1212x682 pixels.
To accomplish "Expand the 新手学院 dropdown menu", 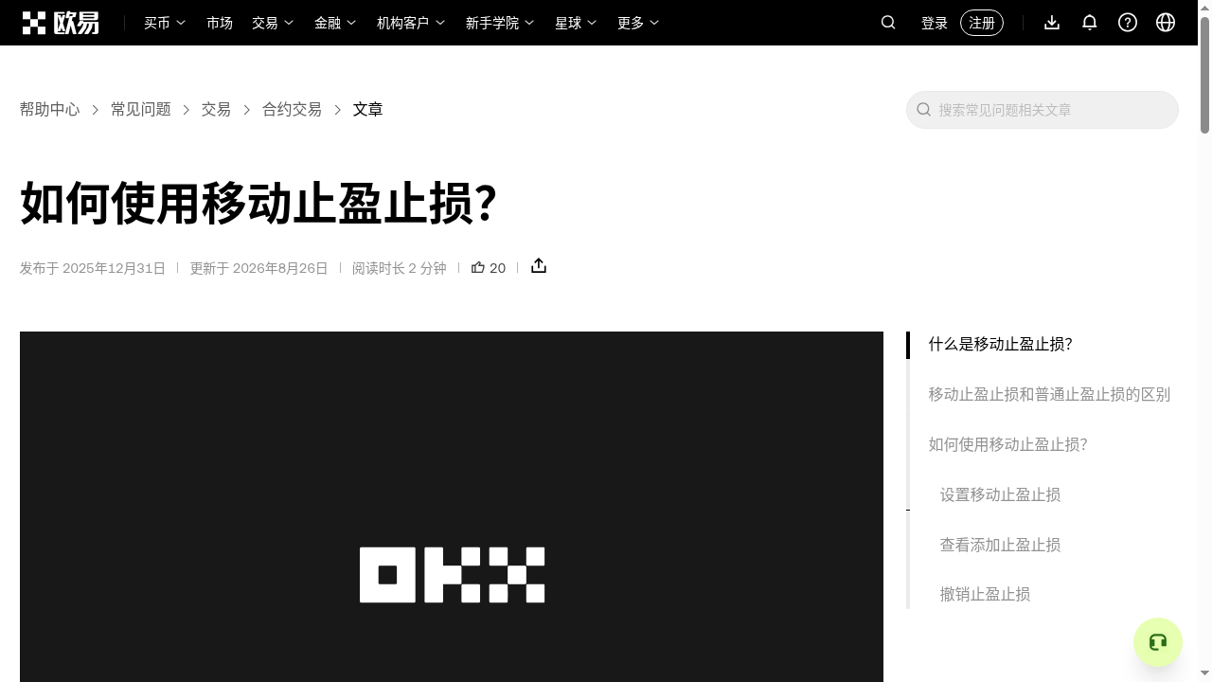I will tap(500, 23).
